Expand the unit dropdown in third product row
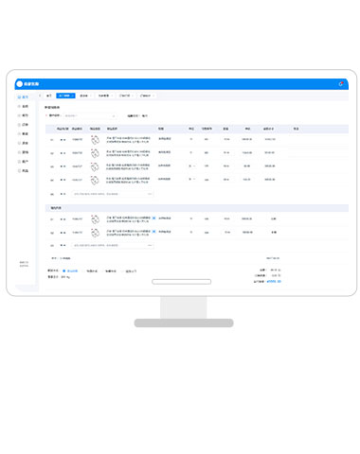The image size is (360, 454). point(192,166)
